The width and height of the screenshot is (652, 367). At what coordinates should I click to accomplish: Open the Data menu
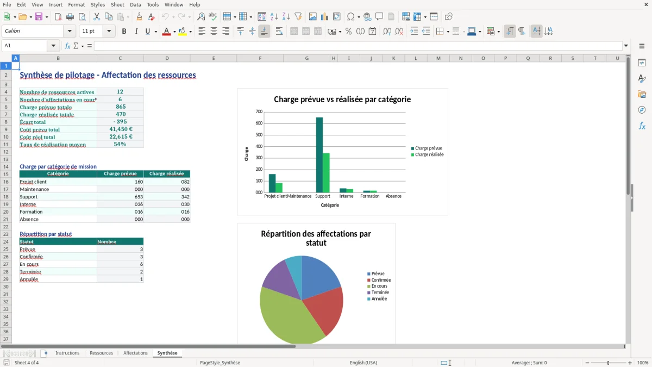pos(135,4)
